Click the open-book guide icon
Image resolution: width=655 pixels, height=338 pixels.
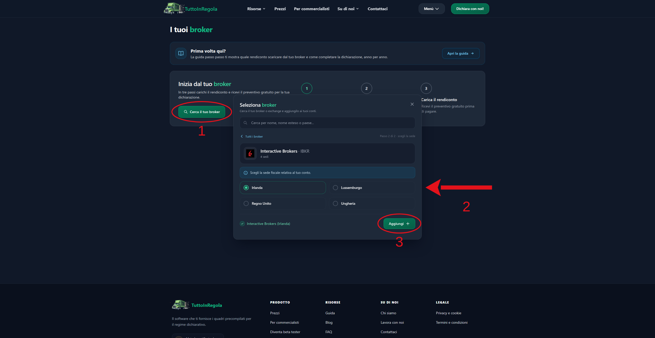181,53
